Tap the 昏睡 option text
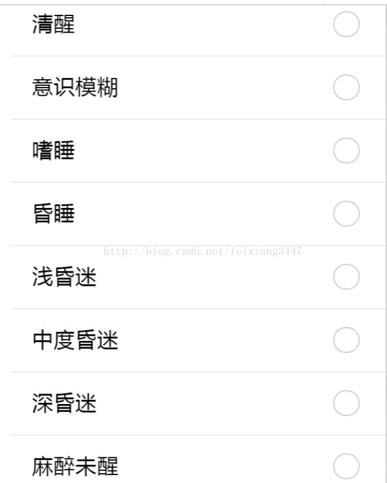The image size is (387, 483). pos(53,214)
